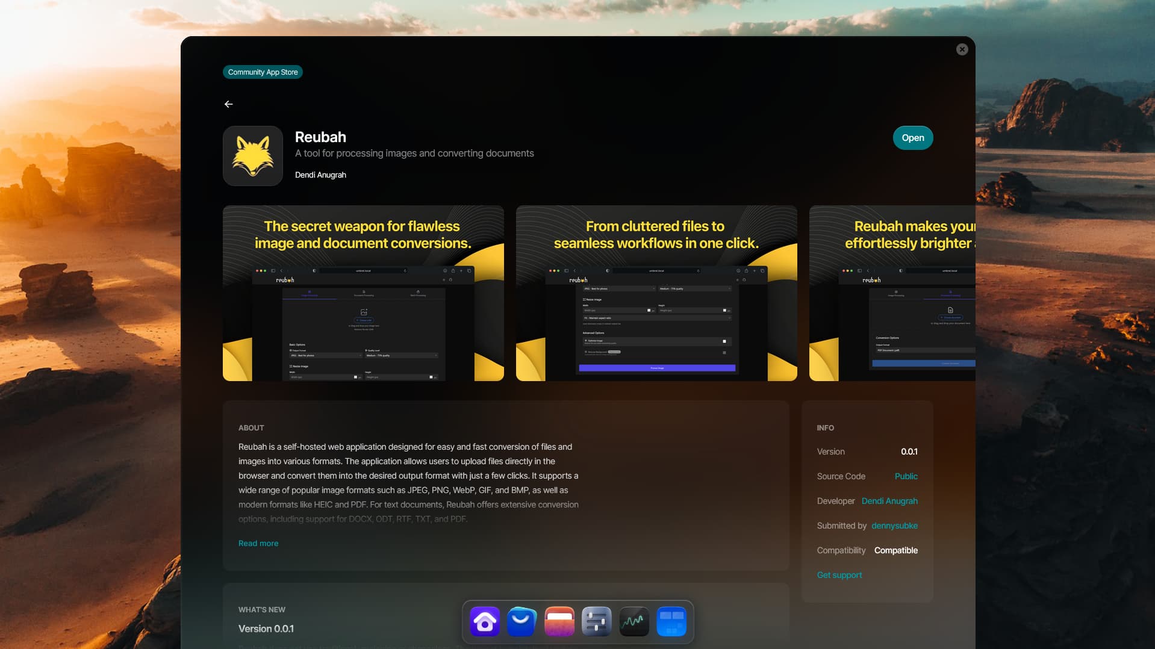This screenshot has width=1155, height=649.
Task: Open the cluttered files screenshot
Action: [656, 293]
